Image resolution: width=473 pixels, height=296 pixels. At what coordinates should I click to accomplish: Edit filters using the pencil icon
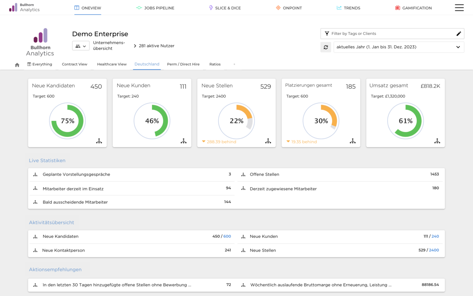(459, 34)
